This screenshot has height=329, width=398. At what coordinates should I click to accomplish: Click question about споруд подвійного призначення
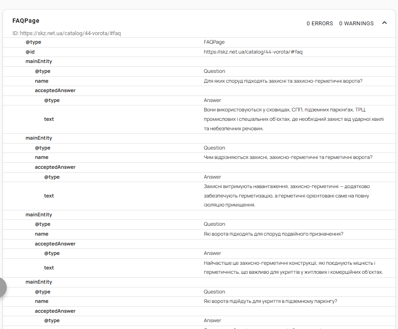click(273, 234)
